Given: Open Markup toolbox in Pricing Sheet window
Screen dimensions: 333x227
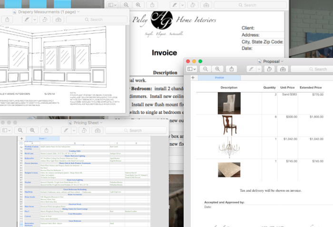Looking at the screenshot, I should (x=97, y=130).
